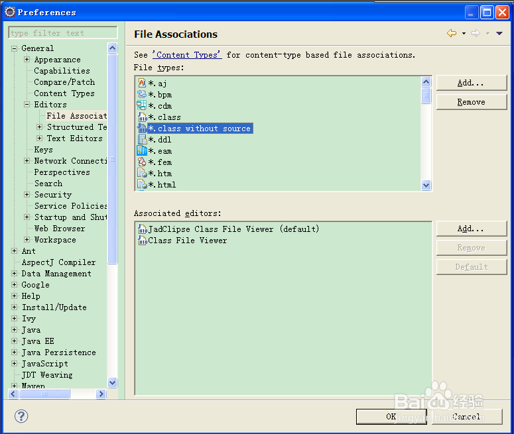This screenshot has width=514, height=434.
Task: Expand the Text Editors node
Action: click(x=39, y=138)
